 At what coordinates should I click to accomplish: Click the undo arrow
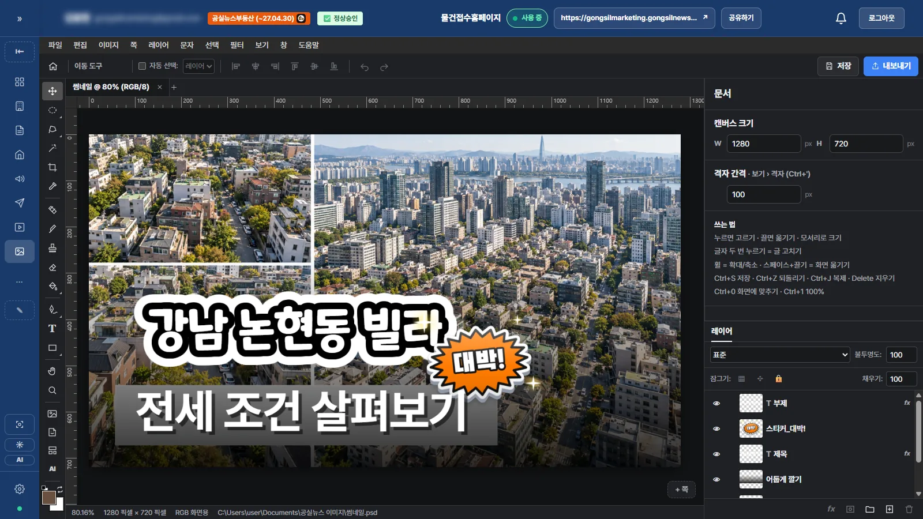(x=365, y=67)
